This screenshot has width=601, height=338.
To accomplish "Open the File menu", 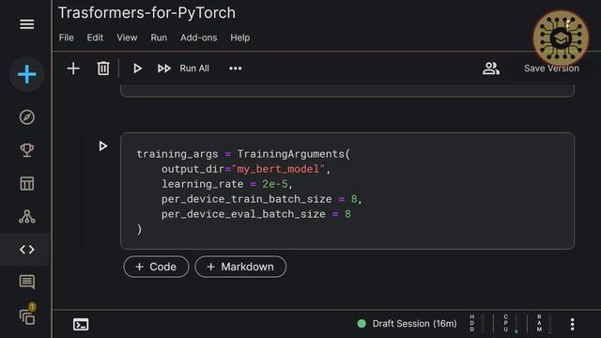I will pos(67,38).
